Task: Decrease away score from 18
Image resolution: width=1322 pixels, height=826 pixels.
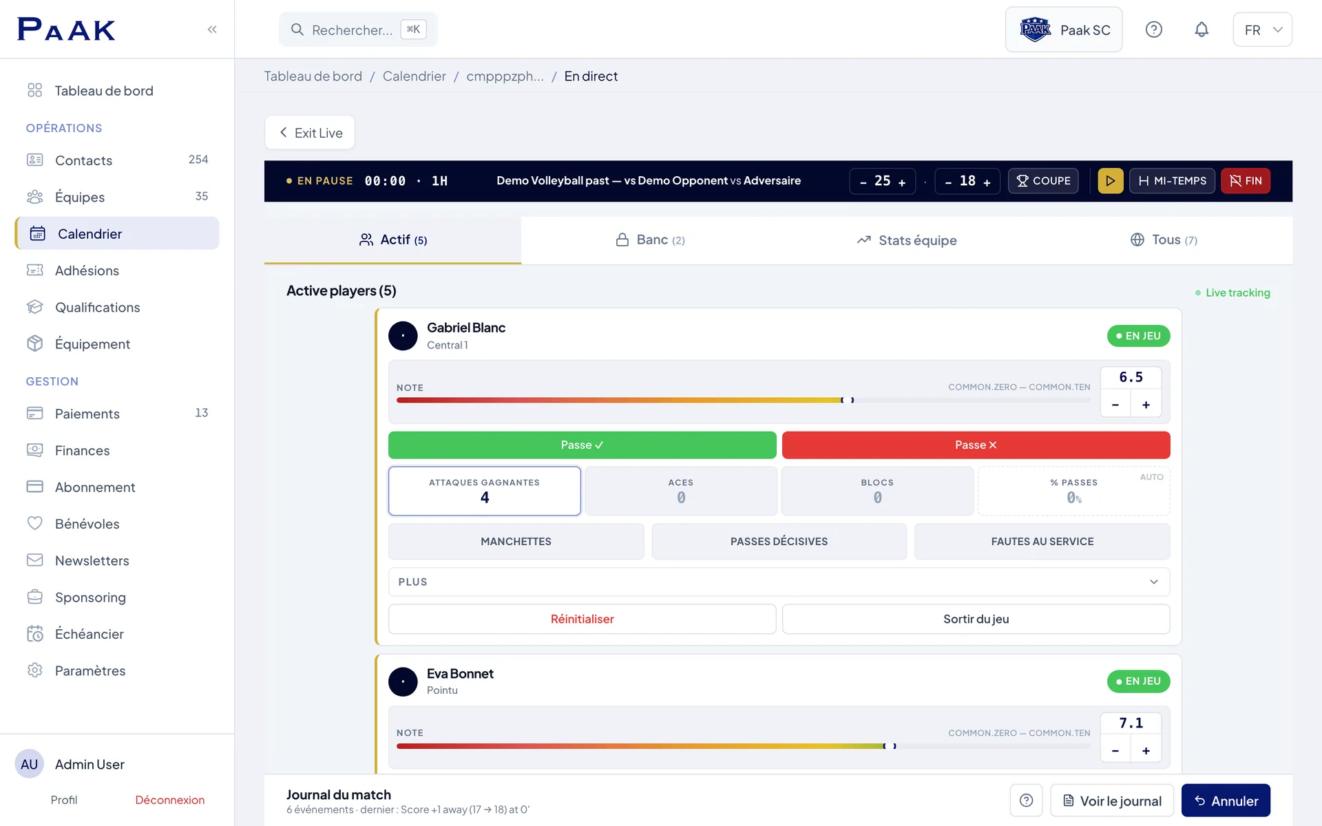Action: point(948,182)
